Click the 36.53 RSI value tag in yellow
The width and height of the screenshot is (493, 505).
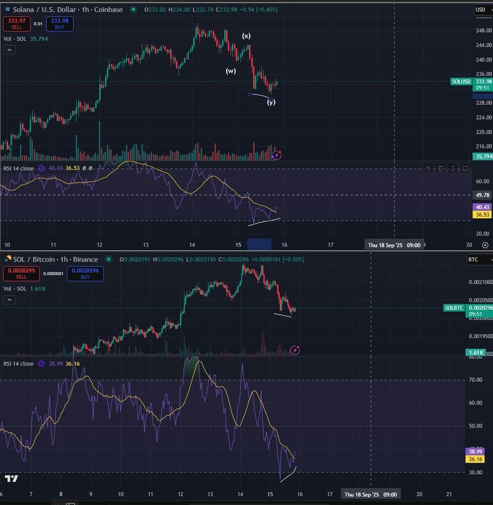click(x=482, y=215)
